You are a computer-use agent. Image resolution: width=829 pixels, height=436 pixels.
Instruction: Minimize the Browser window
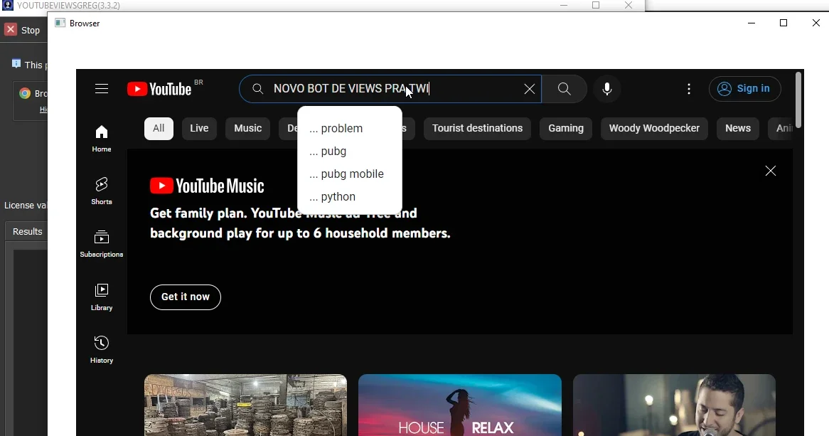pyautogui.click(x=752, y=23)
